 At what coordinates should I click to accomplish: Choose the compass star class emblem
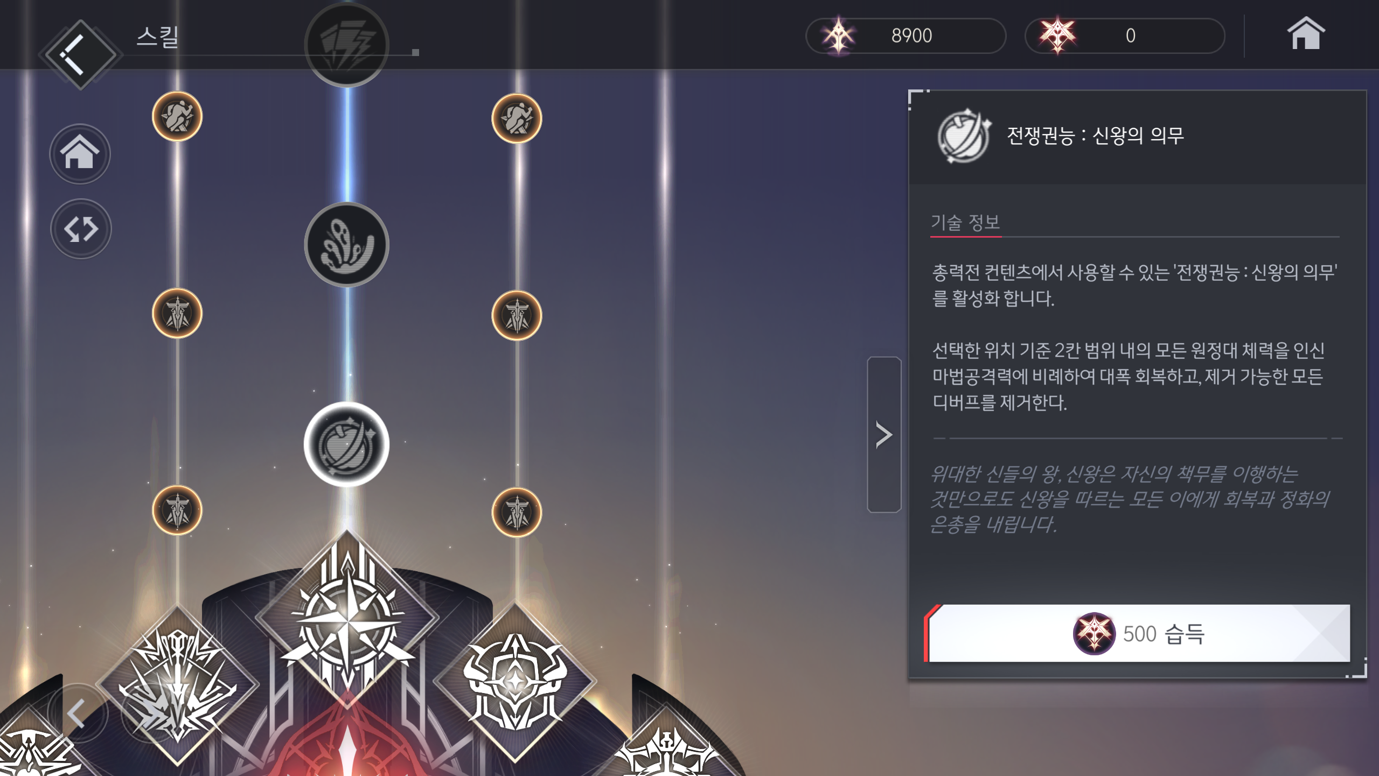pyautogui.click(x=347, y=620)
